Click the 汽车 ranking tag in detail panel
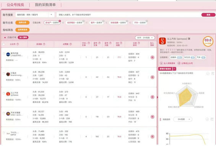216x146 pixels. pos(201,58)
